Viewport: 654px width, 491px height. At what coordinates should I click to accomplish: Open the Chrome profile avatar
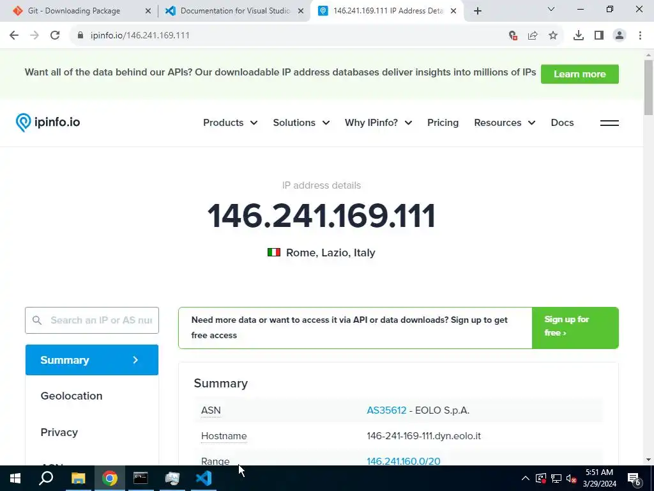pos(620,36)
